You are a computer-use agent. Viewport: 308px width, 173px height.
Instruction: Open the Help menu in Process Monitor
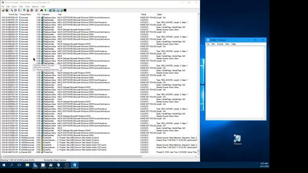[43, 6]
